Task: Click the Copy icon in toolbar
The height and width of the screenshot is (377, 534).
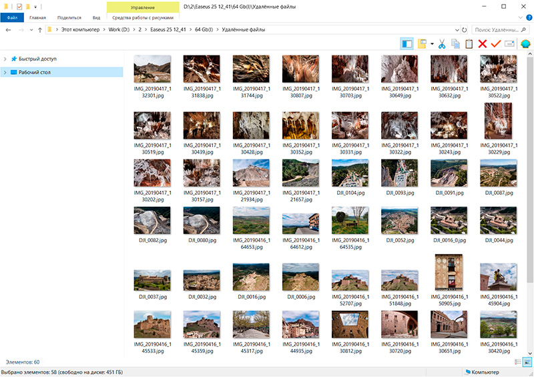Action: (x=455, y=44)
